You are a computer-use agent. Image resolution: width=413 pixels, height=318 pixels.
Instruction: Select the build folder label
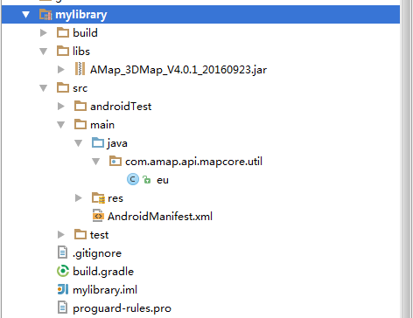click(85, 32)
